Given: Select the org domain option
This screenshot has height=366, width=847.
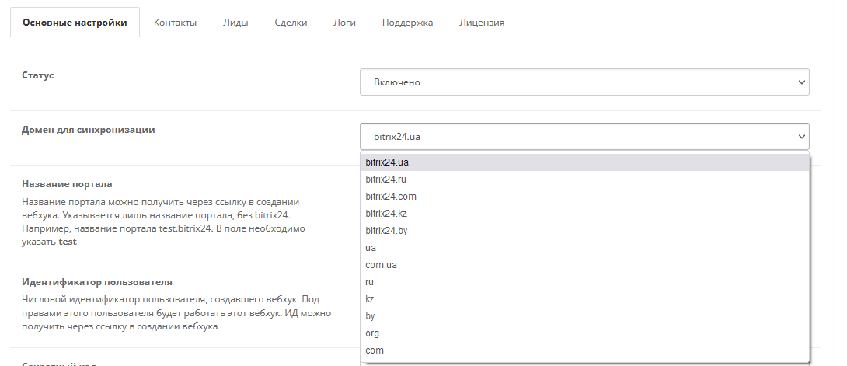Looking at the screenshot, I should click(x=584, y=333).
